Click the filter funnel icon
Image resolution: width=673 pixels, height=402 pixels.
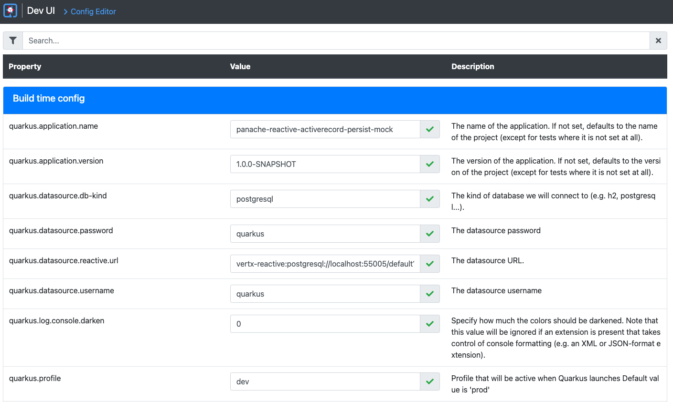click(13, 41)
